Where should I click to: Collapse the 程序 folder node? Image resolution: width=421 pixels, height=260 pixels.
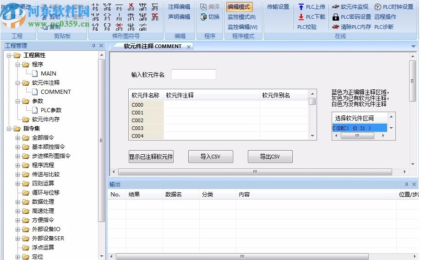coord(17,65)
